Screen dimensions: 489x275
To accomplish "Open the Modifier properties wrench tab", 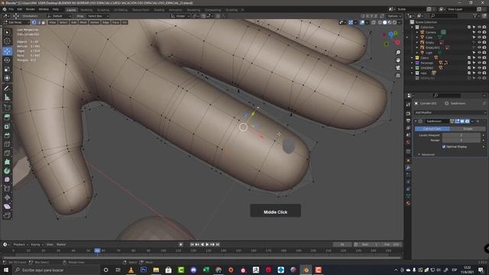I will tap(408, 168).
